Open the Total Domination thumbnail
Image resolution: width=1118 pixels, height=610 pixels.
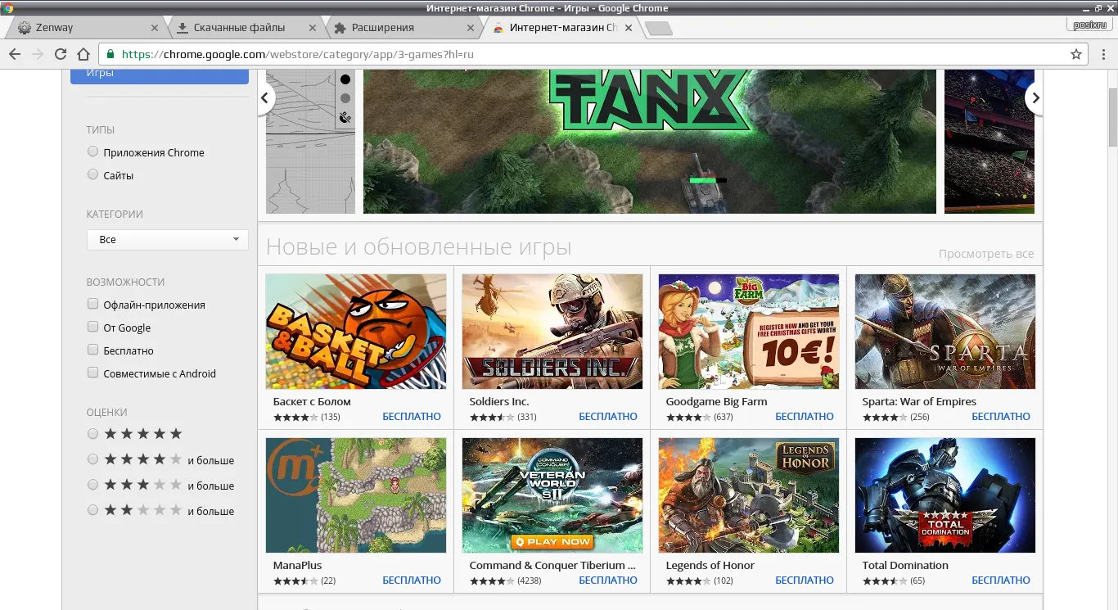point(945,495)
